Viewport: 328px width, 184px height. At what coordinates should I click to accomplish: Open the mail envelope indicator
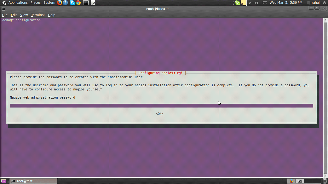265,3
